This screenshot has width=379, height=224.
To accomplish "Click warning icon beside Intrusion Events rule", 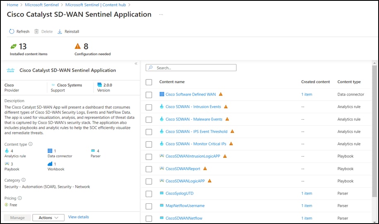I will (226, 106).
